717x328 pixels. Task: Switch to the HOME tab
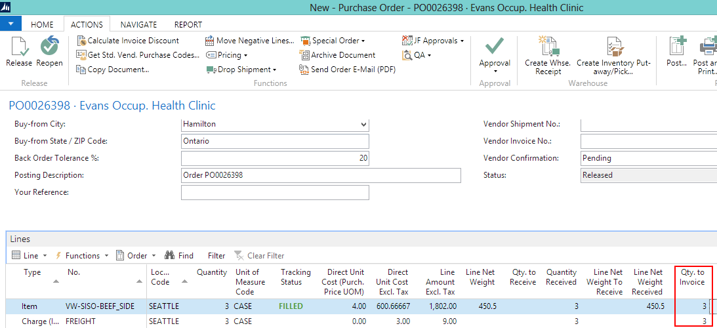pos(43,25)
